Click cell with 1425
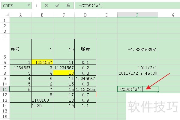 42,105
